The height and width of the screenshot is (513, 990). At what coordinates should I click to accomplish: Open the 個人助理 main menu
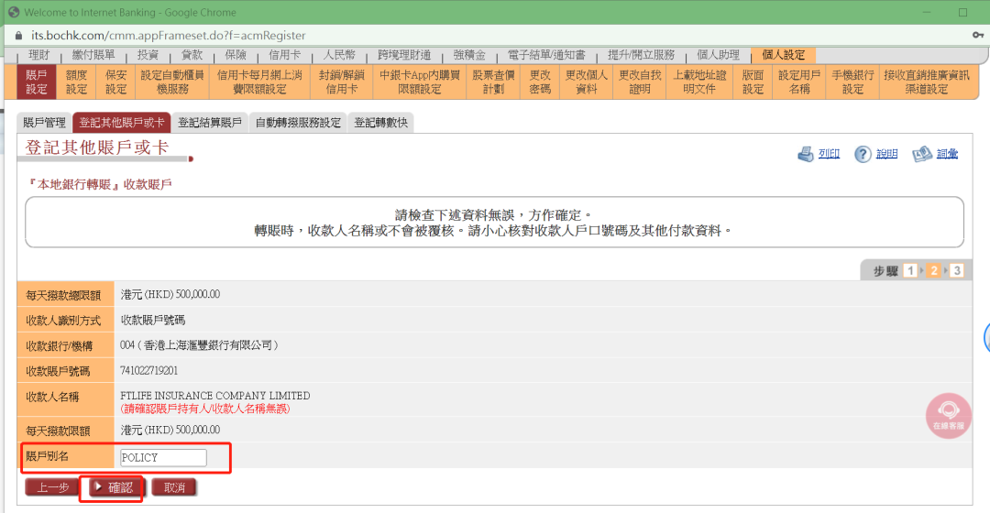(x=718, y=55)
